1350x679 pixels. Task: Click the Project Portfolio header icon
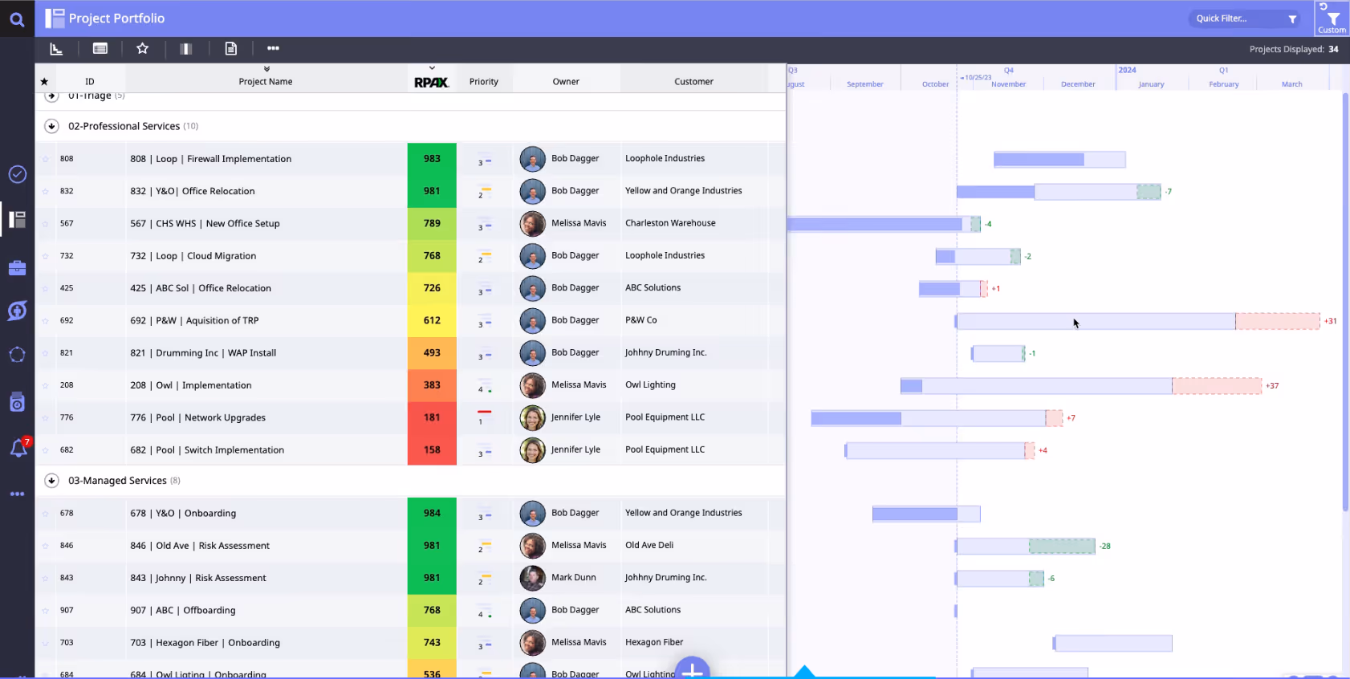point(54,18)
